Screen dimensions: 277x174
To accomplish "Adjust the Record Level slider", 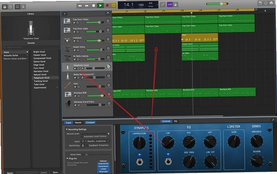I will [x=95, y=134].
